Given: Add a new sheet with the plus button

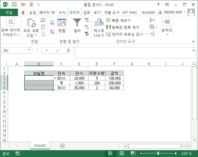Looking at the screenshot, I should tap(62, 146).
